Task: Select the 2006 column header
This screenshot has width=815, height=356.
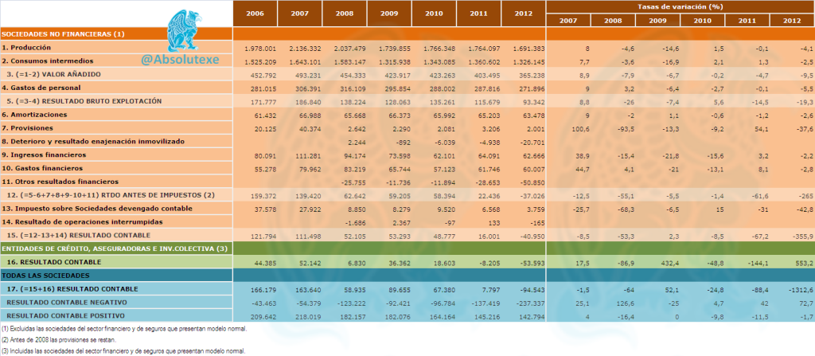Action: coord(255,14)
